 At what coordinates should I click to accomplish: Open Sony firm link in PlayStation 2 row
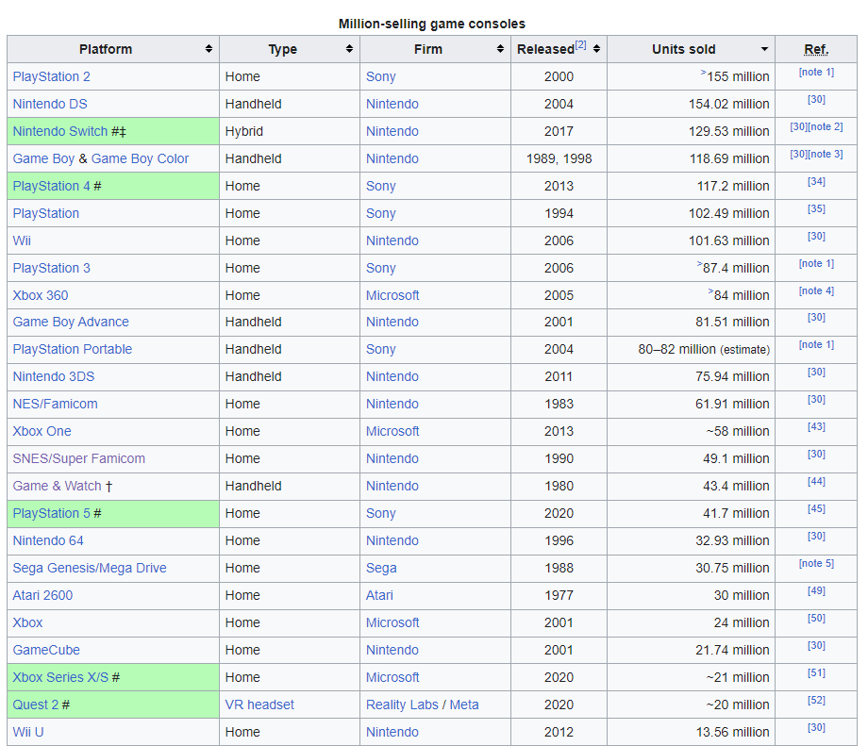[x=381, y=76]
